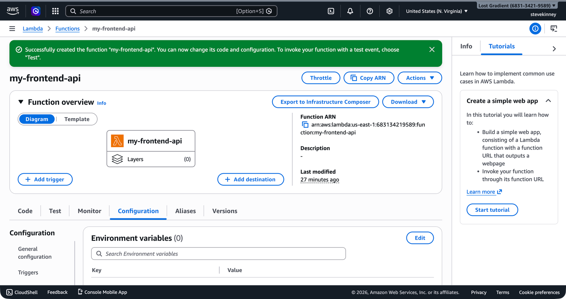Screen dimensions: 566x299
Task: Click the Layers stack icon
Action: (117, 159)
